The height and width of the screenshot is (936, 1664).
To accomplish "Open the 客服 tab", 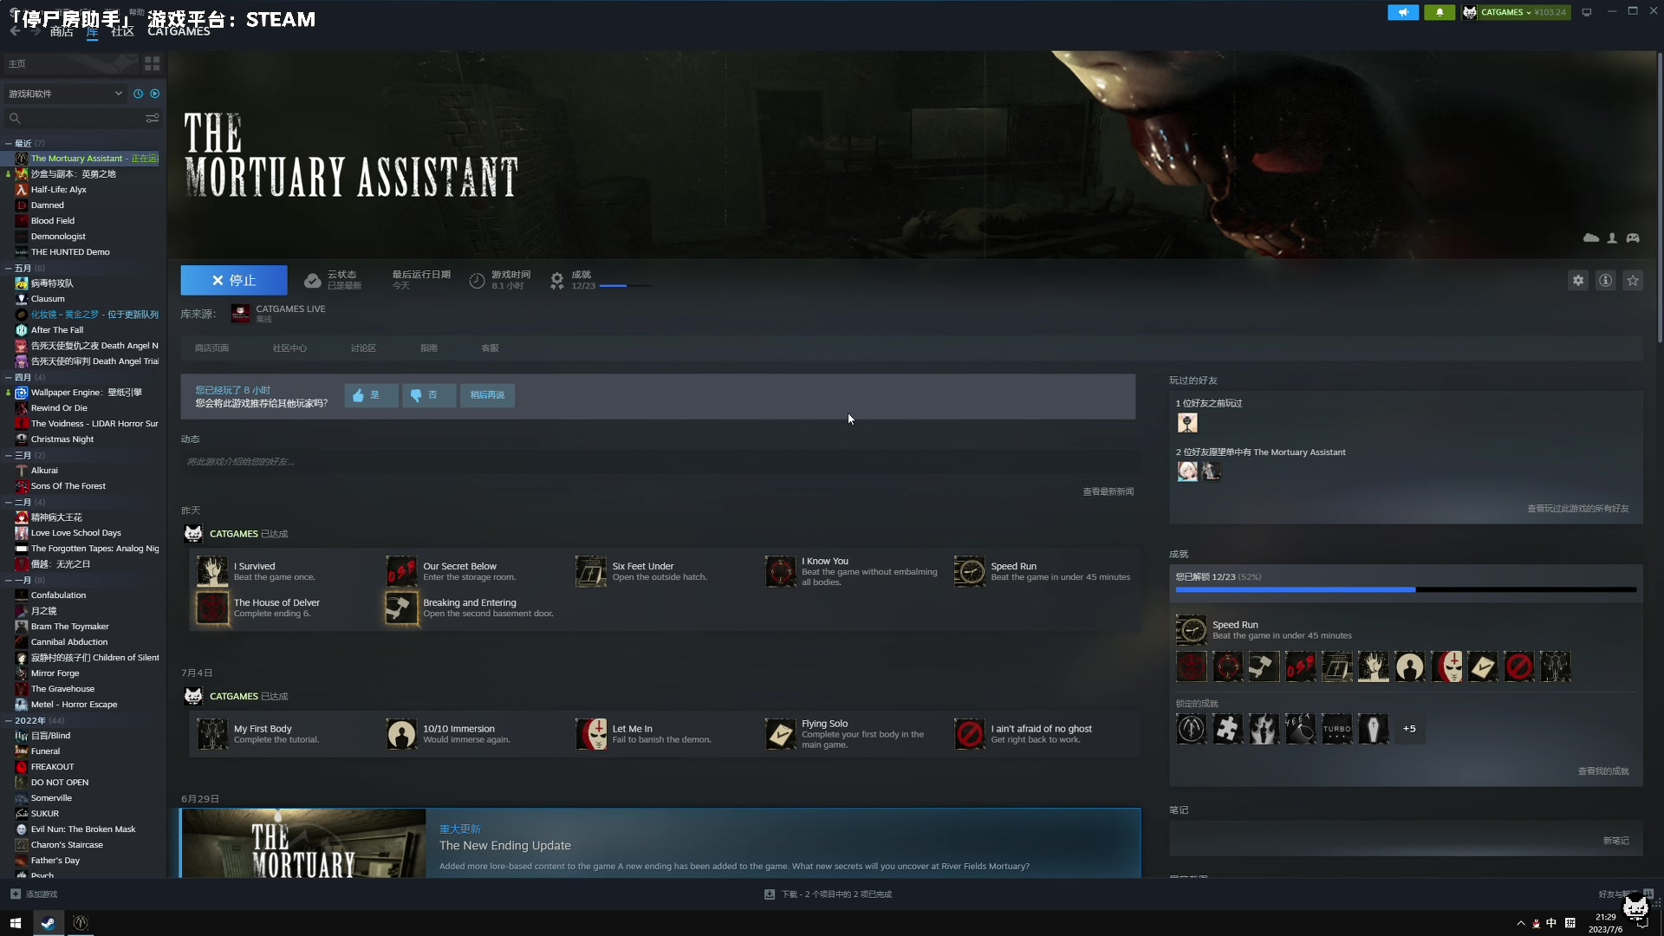I will [490, 348].
